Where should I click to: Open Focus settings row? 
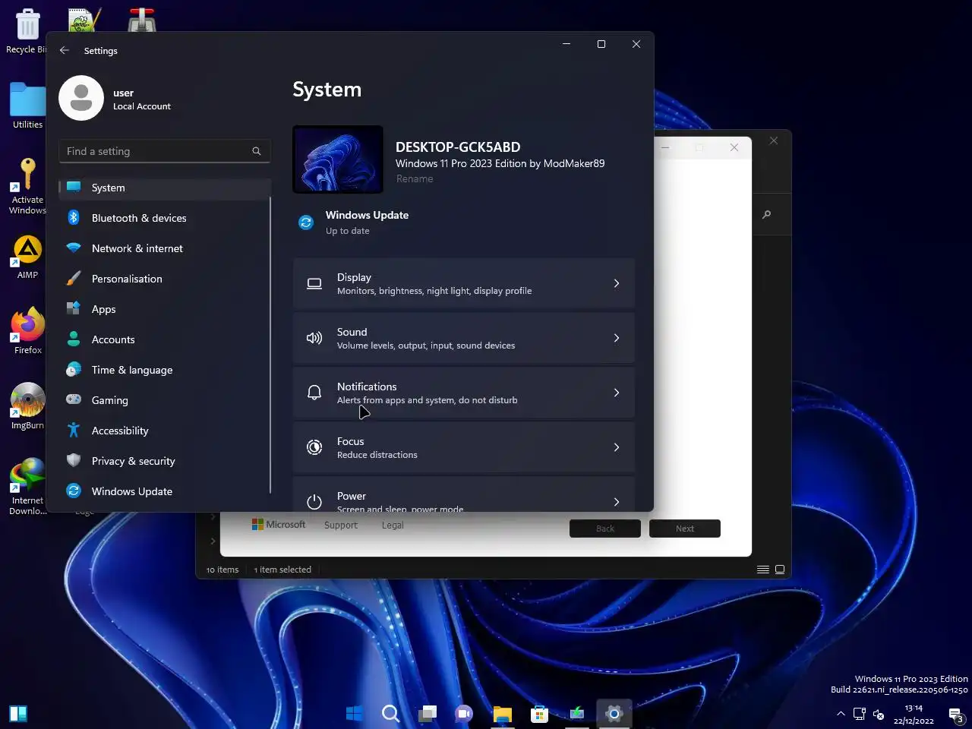tap(463, 447)
